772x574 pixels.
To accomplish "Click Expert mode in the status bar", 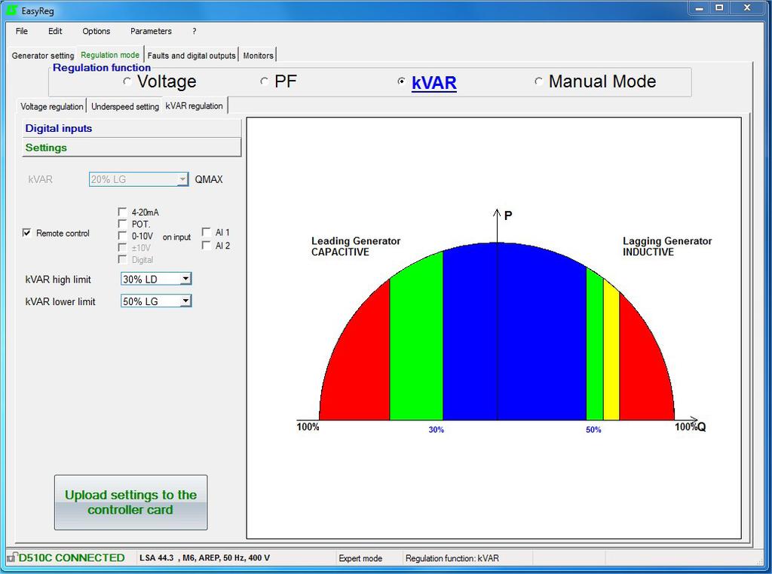I will point(360,558).
